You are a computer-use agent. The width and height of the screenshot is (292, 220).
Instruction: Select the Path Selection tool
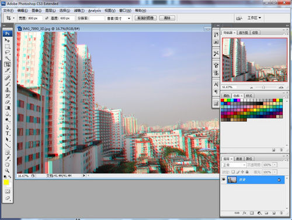tap(8, 139)
